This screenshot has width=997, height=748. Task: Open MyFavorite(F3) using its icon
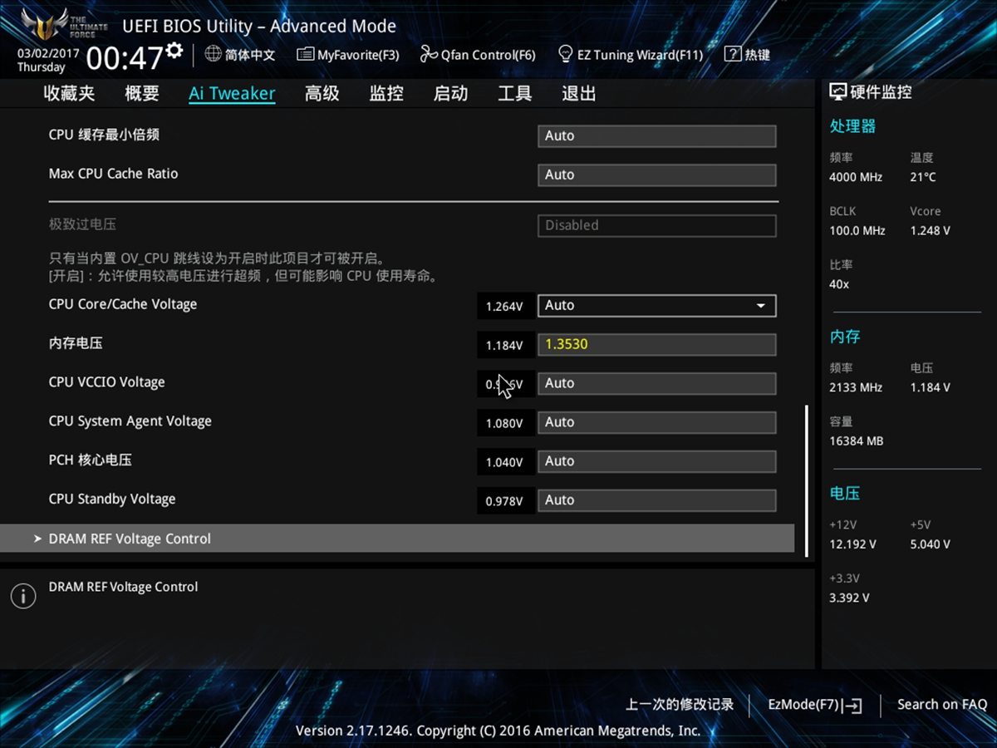(304, 54)
